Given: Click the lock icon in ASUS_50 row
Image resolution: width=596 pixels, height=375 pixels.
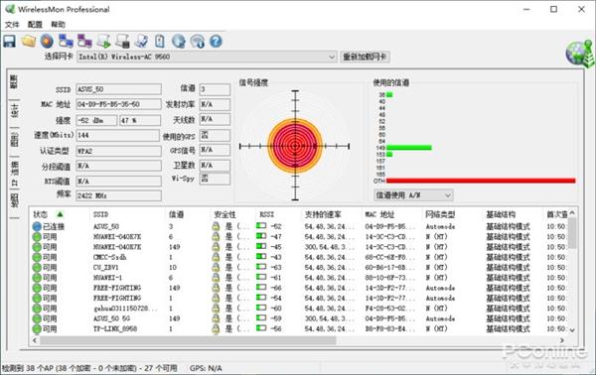Looking at the screenshot, I should (x=216, y=226).
